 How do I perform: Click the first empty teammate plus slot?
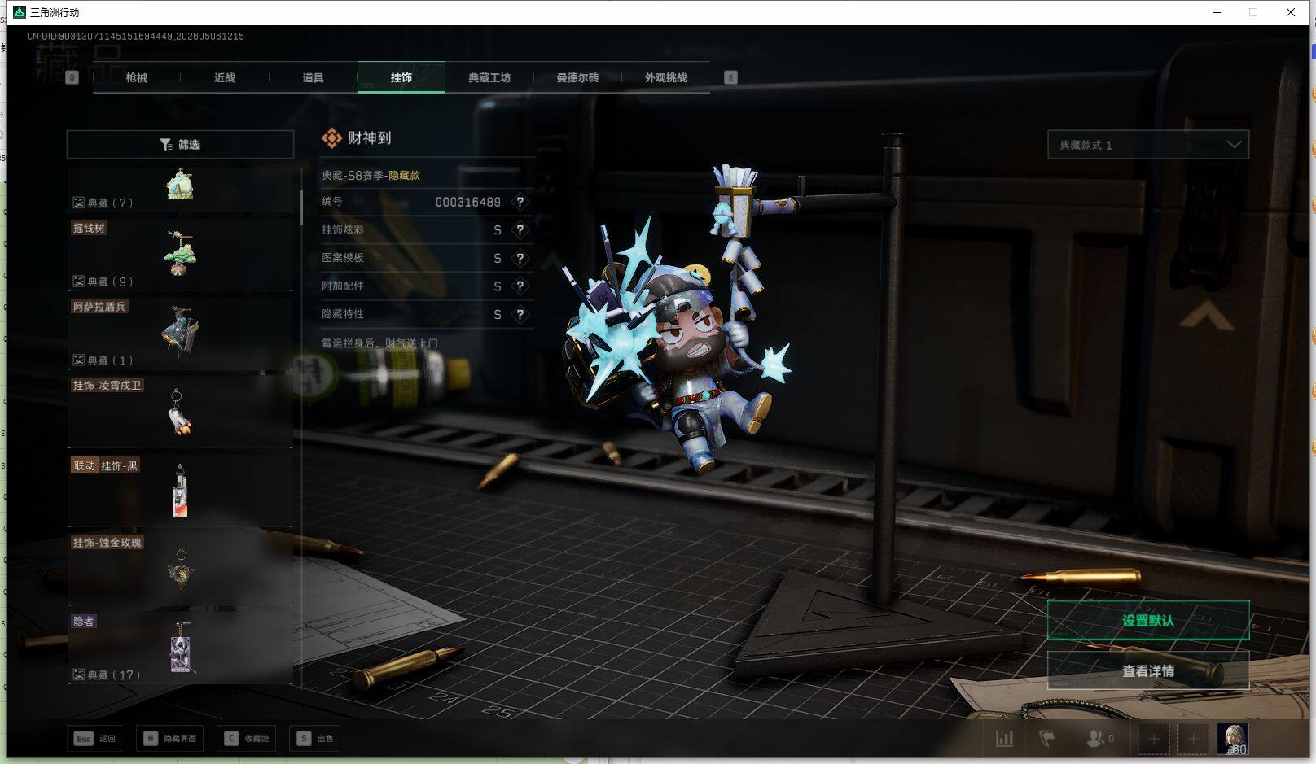[1153, 739]
